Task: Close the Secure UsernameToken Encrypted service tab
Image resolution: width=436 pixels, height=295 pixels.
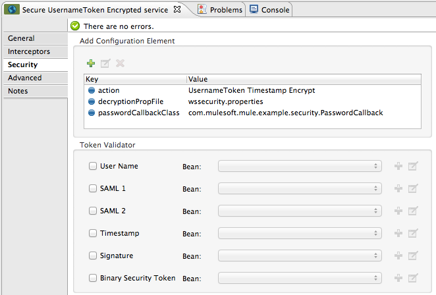Action: 176,10
